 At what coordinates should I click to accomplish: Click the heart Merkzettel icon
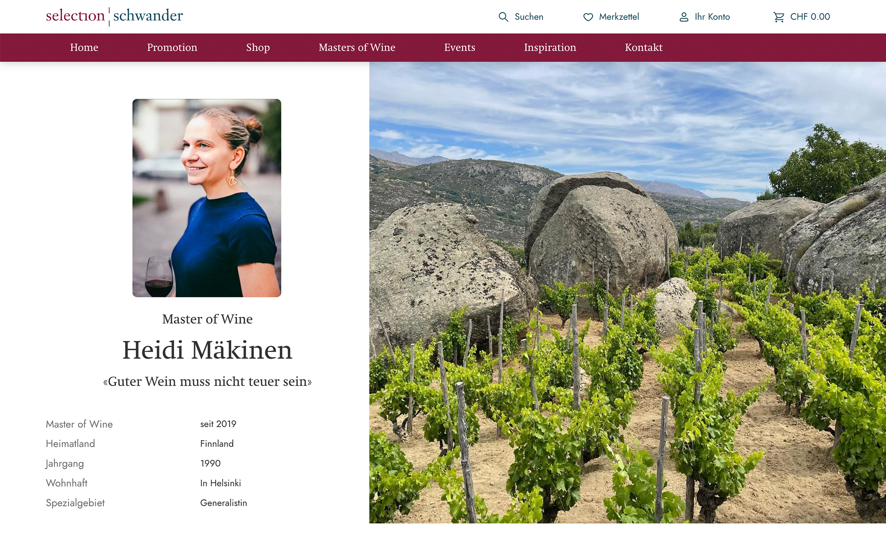pos(588,17)
